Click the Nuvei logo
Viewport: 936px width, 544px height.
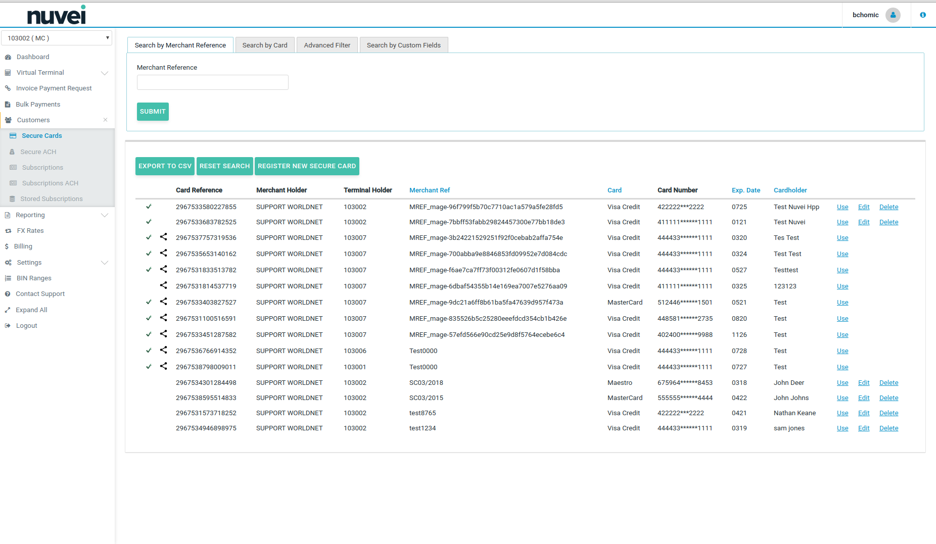point(57,15)
